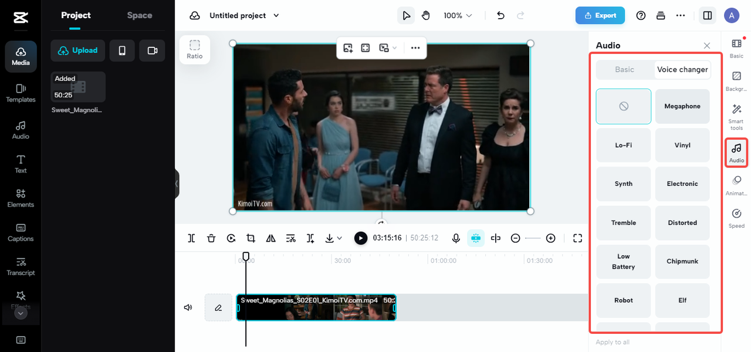
Task: Open the Captions panel
Action: [21, 232]
